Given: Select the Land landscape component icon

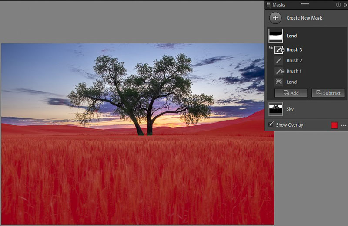Looking at the screenshot, I should pyautogui.click(x=279, y=82).
